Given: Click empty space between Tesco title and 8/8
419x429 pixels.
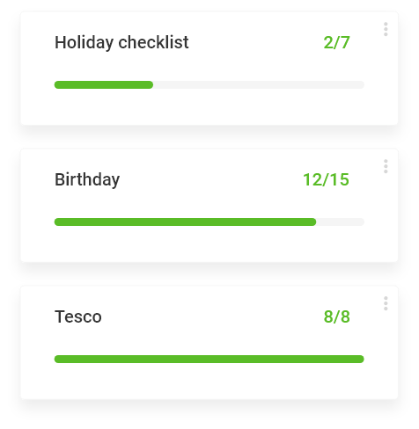Looking at the screenshot, I should tap(213, 316).
